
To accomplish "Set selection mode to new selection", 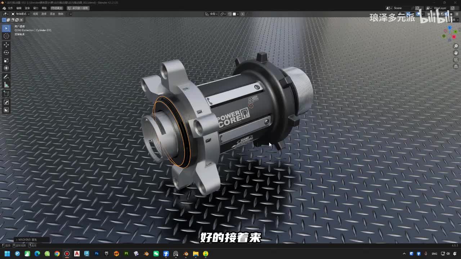I will [4, 20].
